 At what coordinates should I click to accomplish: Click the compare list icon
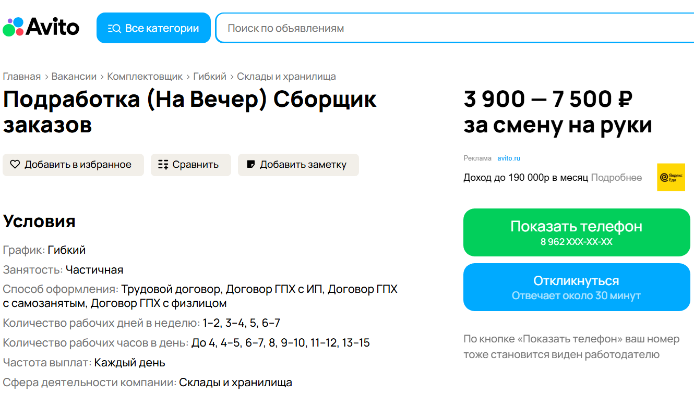(163, 165)
